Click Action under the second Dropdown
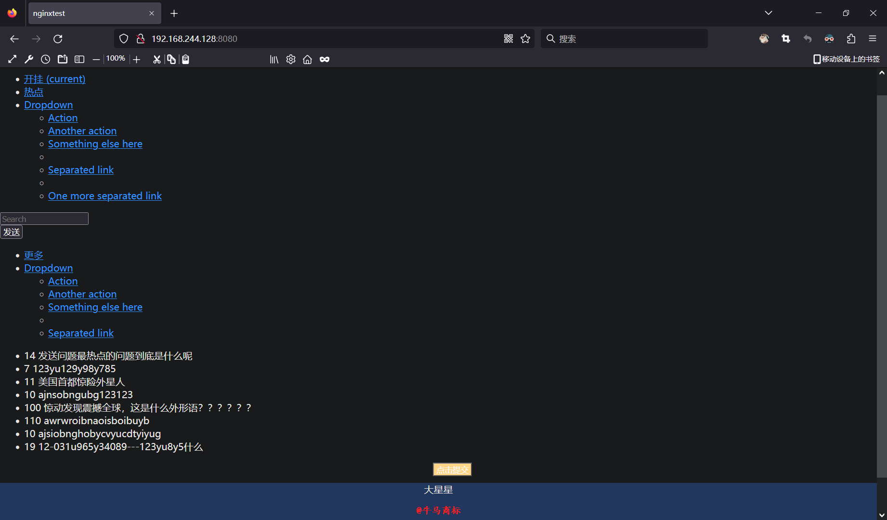This screenshot has height=520, width=887. (x=63, y=281)
